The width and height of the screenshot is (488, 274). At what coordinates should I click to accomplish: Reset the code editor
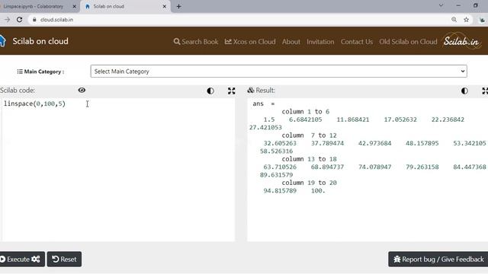click(64, 259)
